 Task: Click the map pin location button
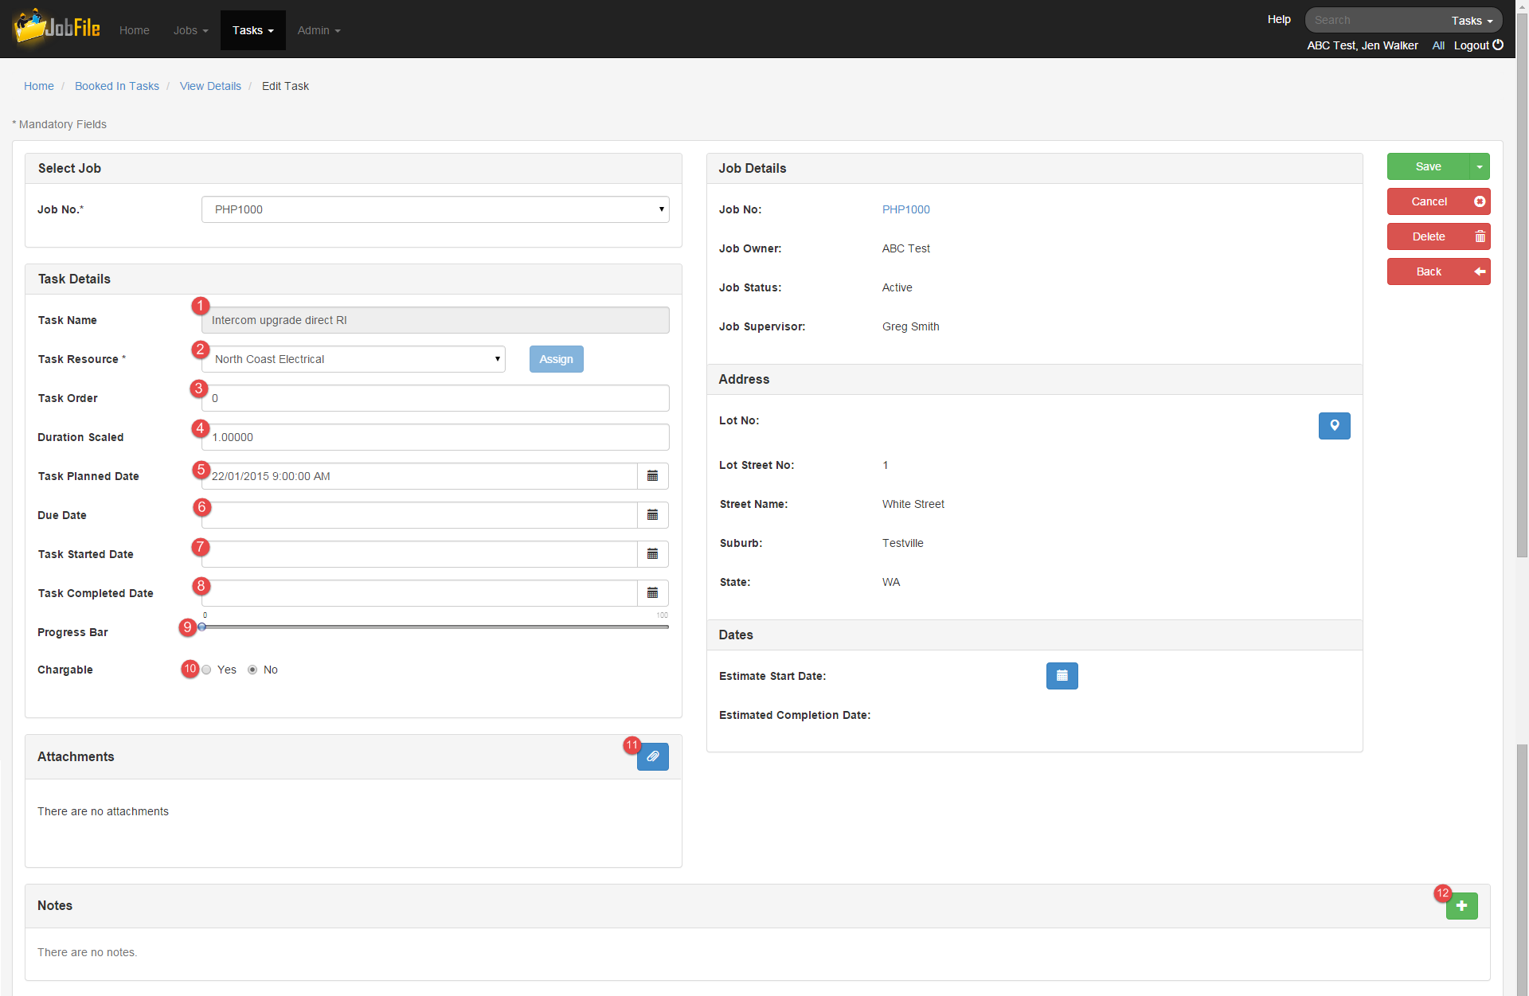pos(1334,426)
